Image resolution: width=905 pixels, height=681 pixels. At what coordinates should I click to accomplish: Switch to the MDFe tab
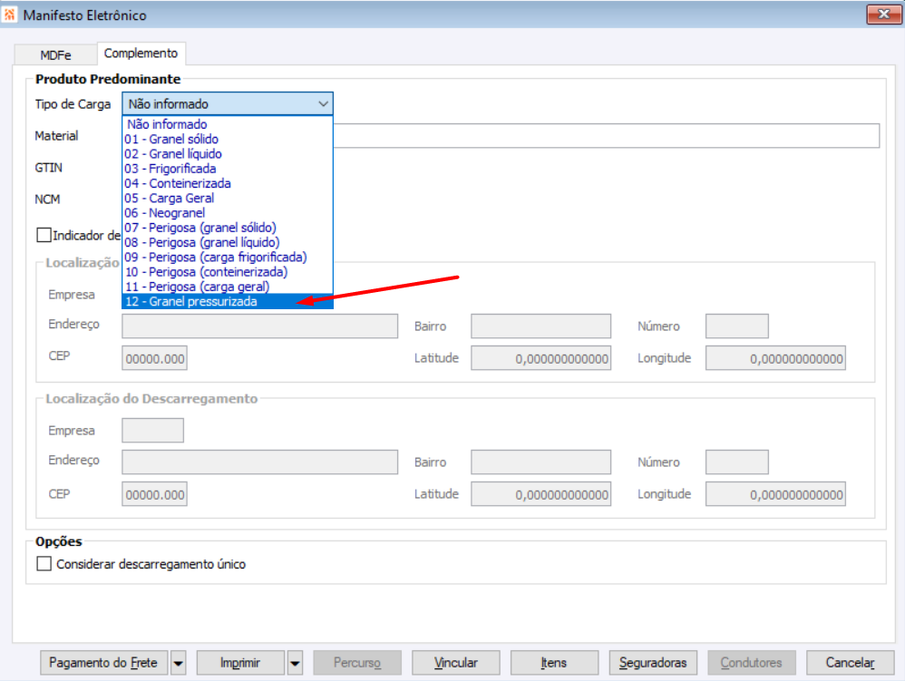point(55,54)
